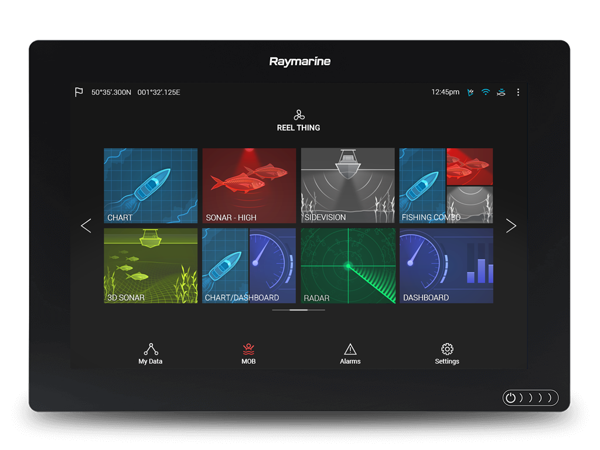Open Settings gear

tap(447, 353)
